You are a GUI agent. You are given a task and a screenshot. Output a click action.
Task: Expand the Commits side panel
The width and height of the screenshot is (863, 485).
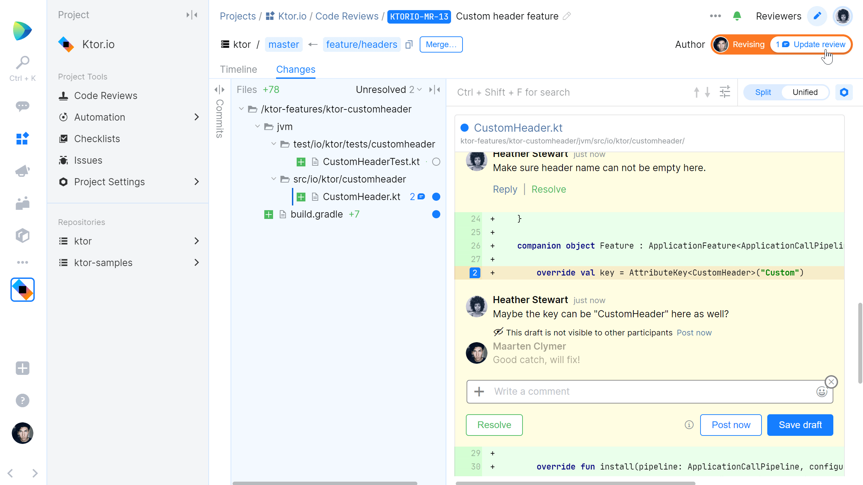(219, 90)
